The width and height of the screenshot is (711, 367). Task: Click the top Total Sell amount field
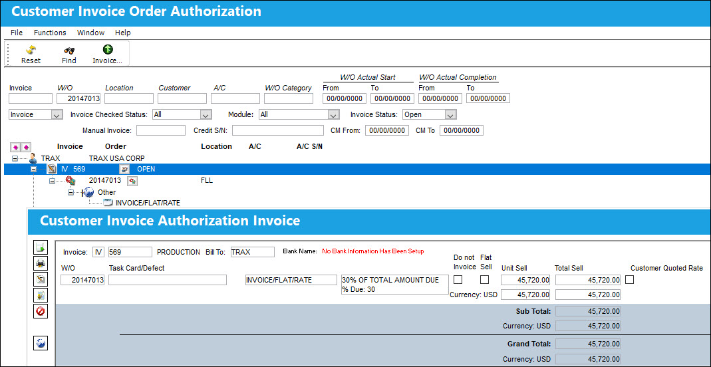(588, 280)
